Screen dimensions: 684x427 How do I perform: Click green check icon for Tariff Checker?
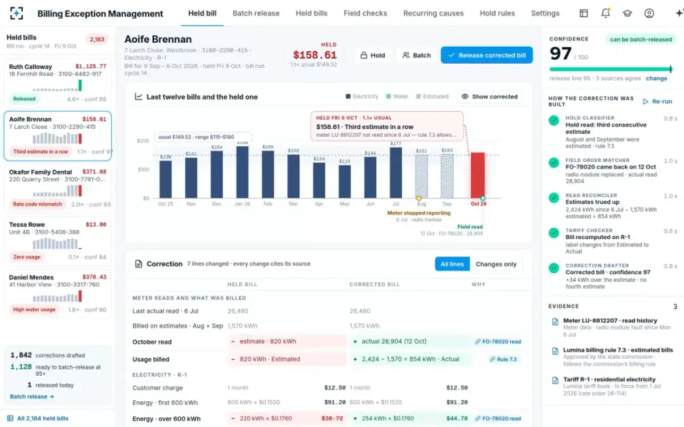click(553, 233)
